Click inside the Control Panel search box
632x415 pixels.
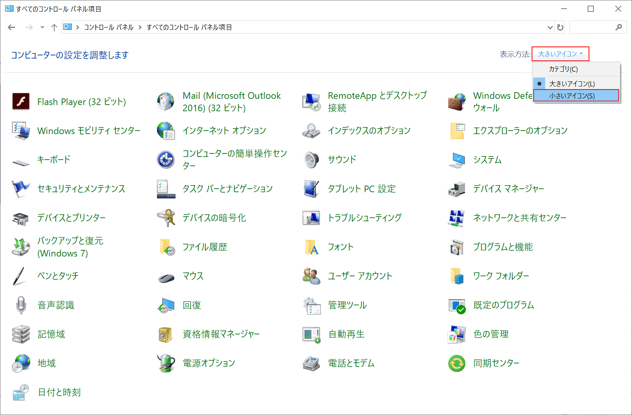point(598,27)
